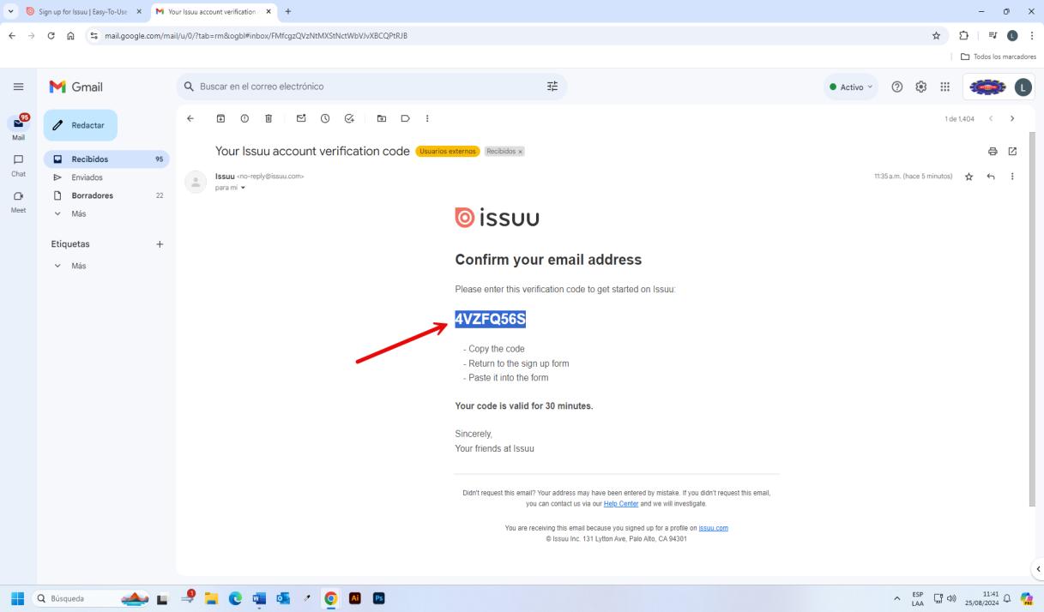
Task: Open the Labels icon in toolbar
Action: coord(406,118)
